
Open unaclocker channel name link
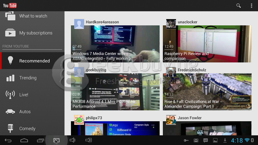[x=187, y=22]
